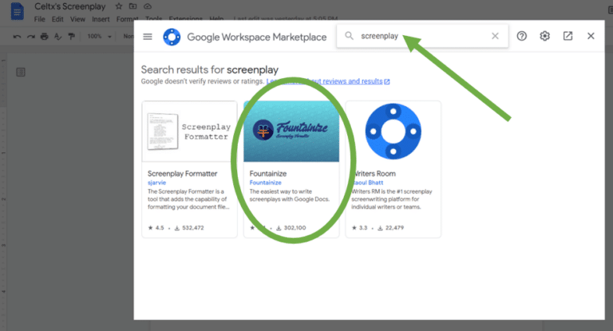Screen dimensions: 613x331
Task: Open developer sjarvie link
Action: [156, 183]
